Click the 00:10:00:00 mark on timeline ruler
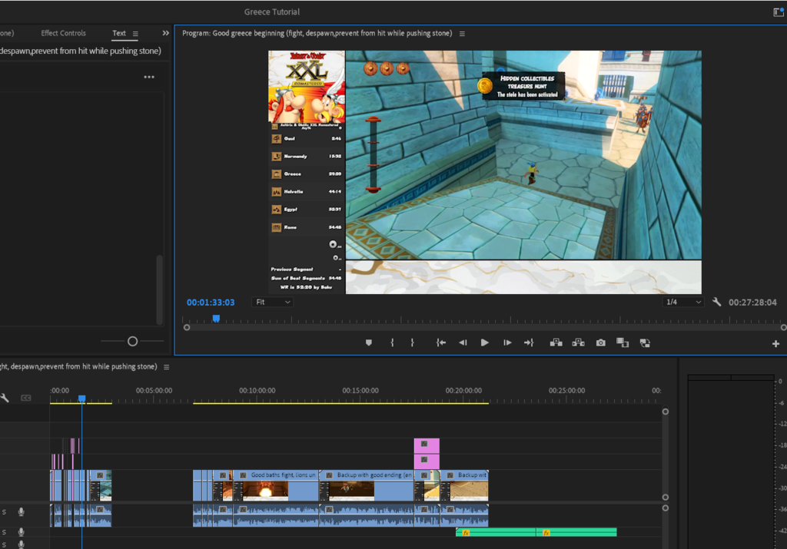This screenshot has width=787, height=549. tap(257, 391)
